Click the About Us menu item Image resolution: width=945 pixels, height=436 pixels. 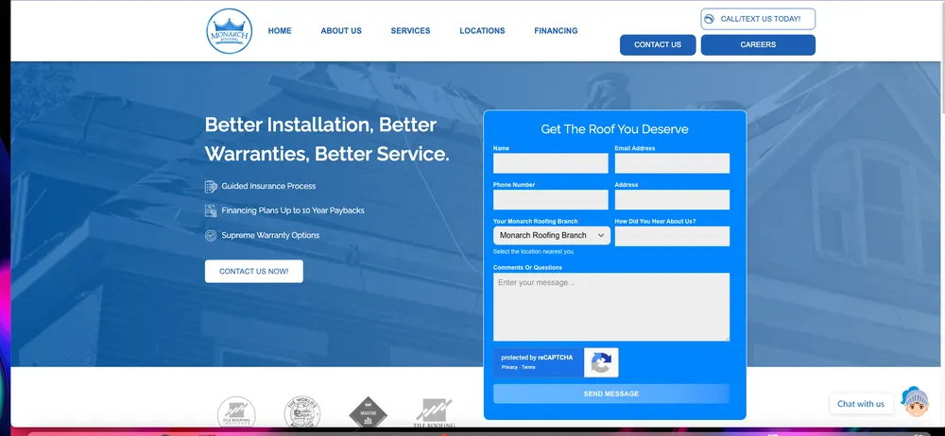(x=341, y=31)
